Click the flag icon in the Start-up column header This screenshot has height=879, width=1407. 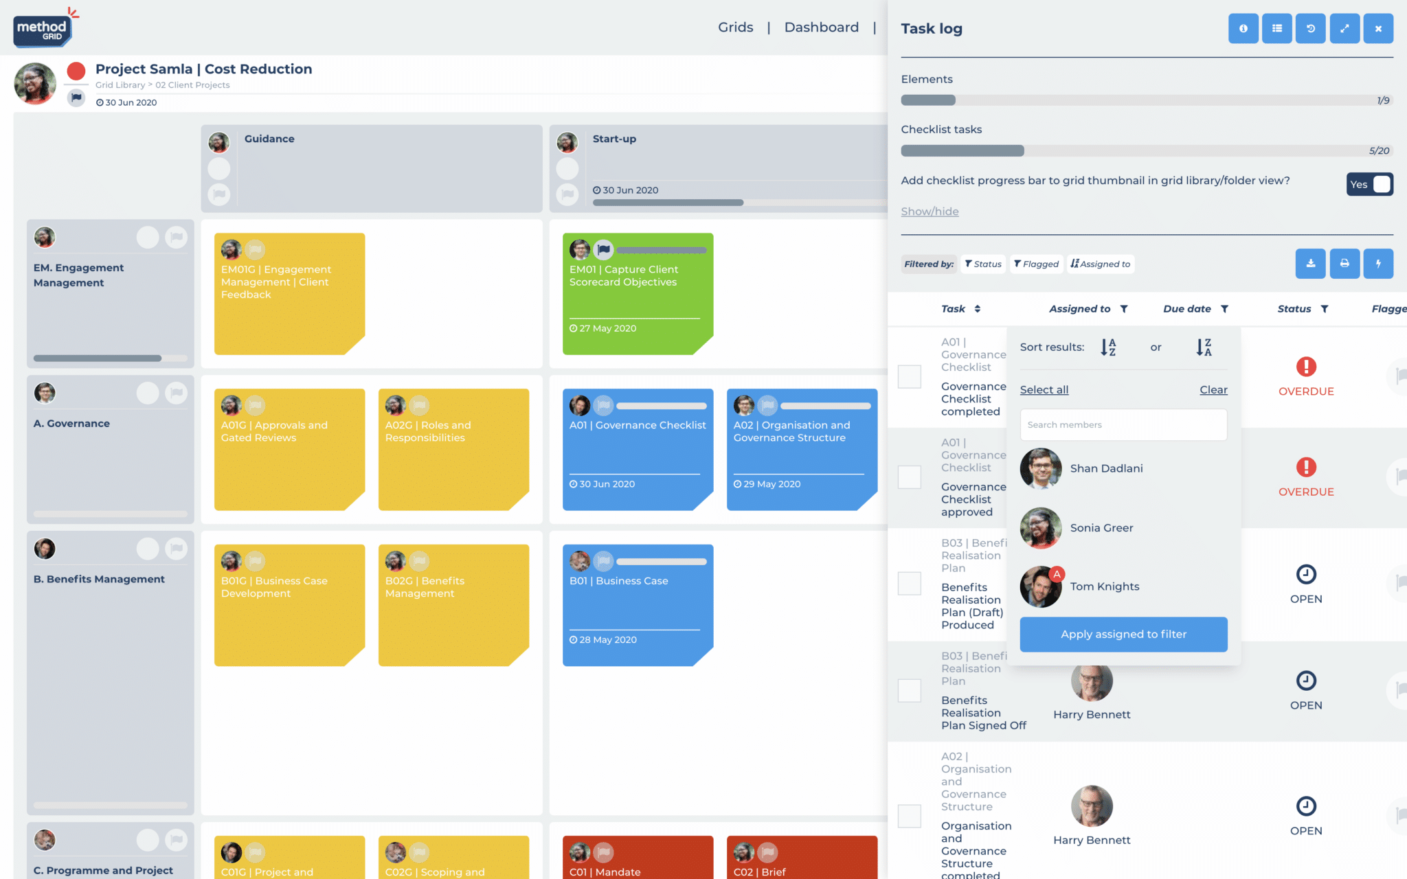567,194
